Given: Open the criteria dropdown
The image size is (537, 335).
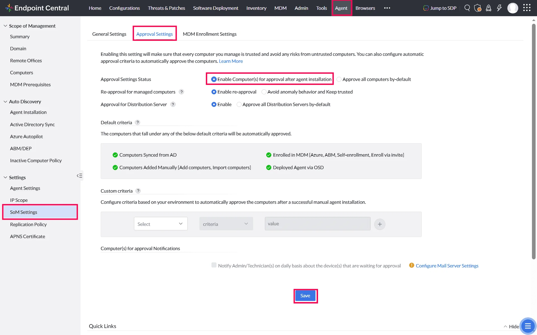Looking at the screenshot, I should coord(226,224).
